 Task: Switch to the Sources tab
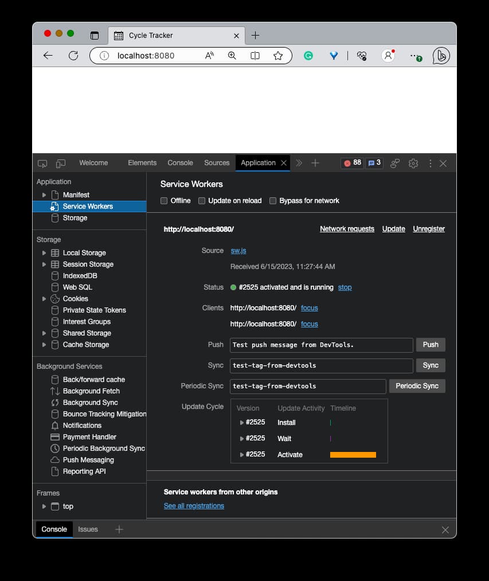tap(217, 163)
